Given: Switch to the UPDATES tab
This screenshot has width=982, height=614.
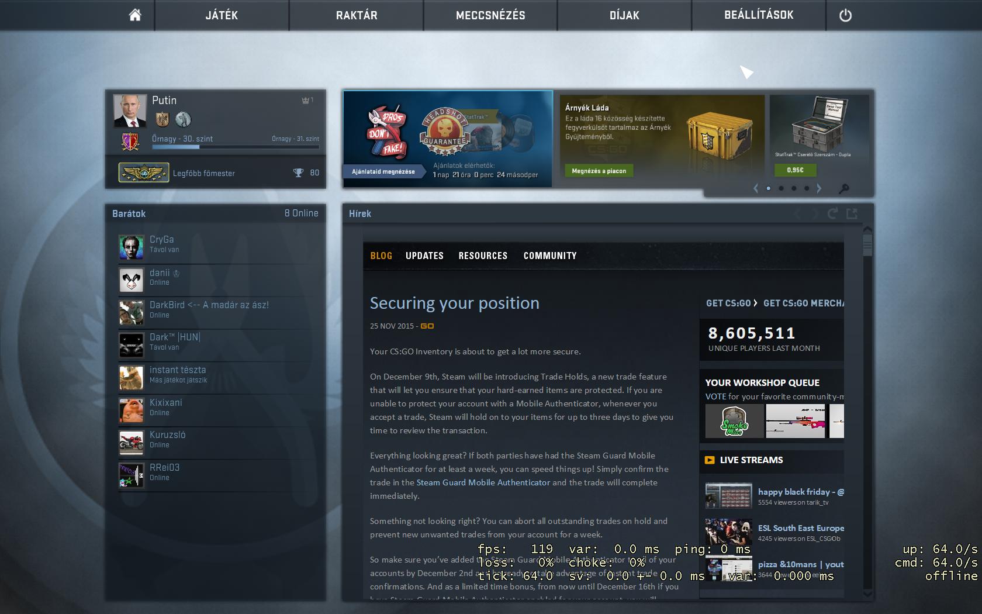Looking at the screenshot, I should click(x=424, y=256).
